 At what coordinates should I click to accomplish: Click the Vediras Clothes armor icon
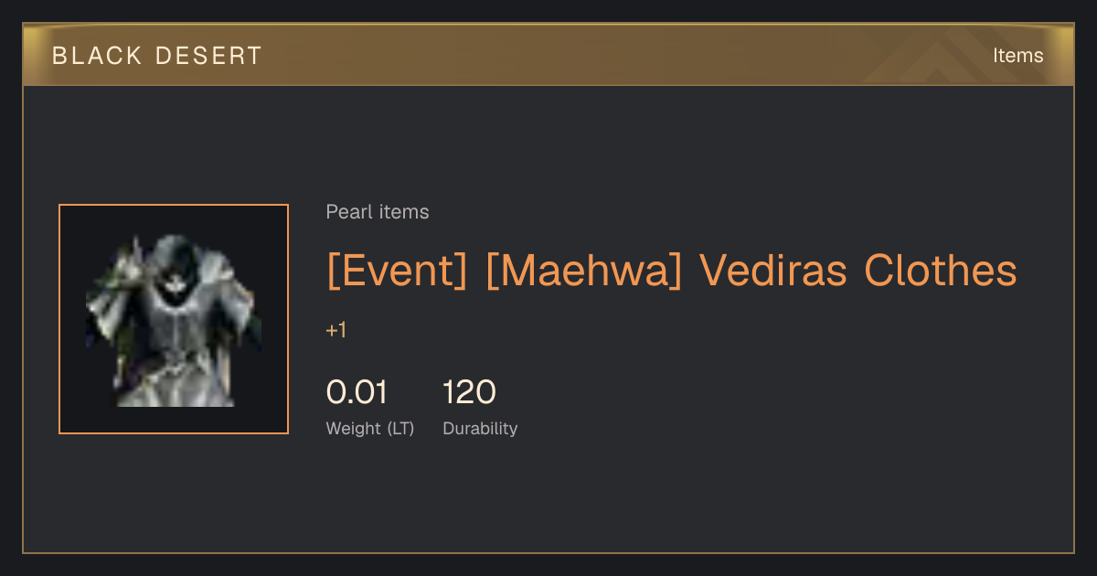[174, 319]
